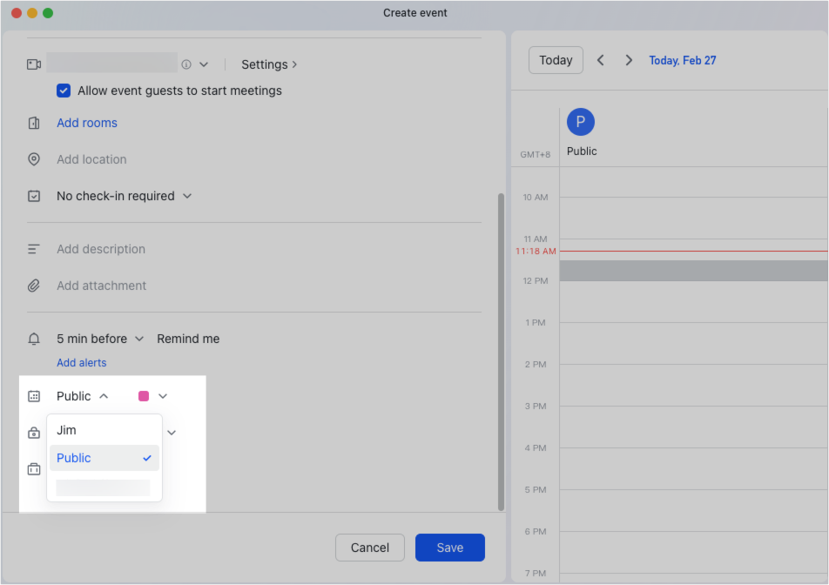The height and width of the screenshot is (585, 829).
Task: Click the description lines icon
Action: coord(34,249)
